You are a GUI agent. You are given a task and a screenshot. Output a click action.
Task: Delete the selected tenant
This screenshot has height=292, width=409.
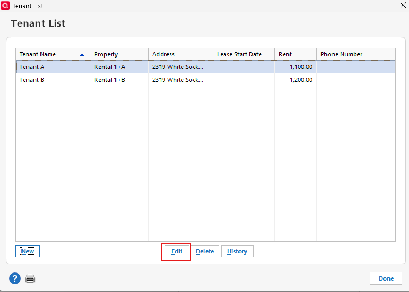(x=205, y=251)
